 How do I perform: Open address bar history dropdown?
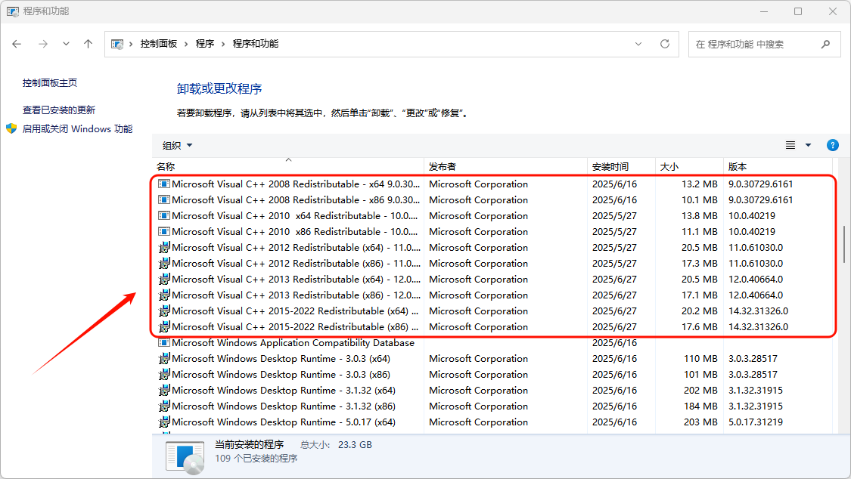pos(638,44)
